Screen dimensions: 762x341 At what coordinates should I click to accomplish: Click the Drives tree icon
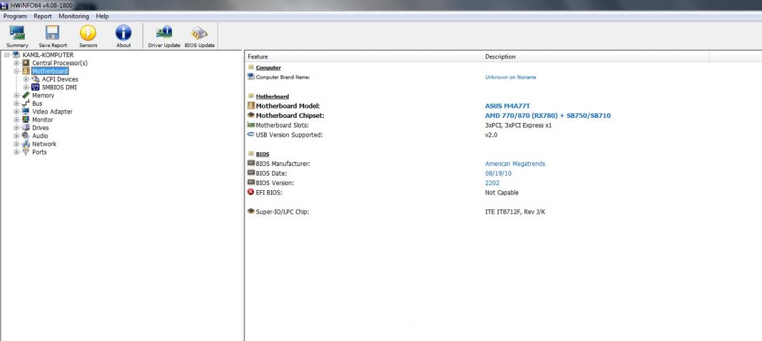tap(26, 127)
